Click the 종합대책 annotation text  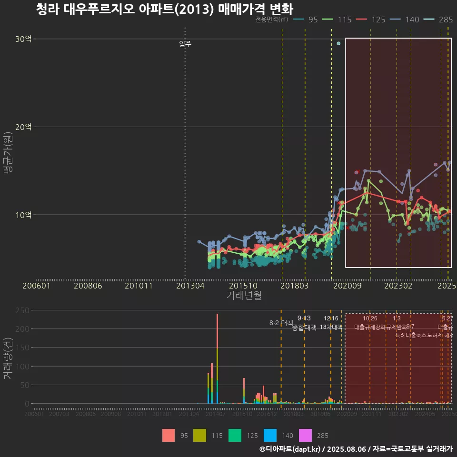coord(304,328)
